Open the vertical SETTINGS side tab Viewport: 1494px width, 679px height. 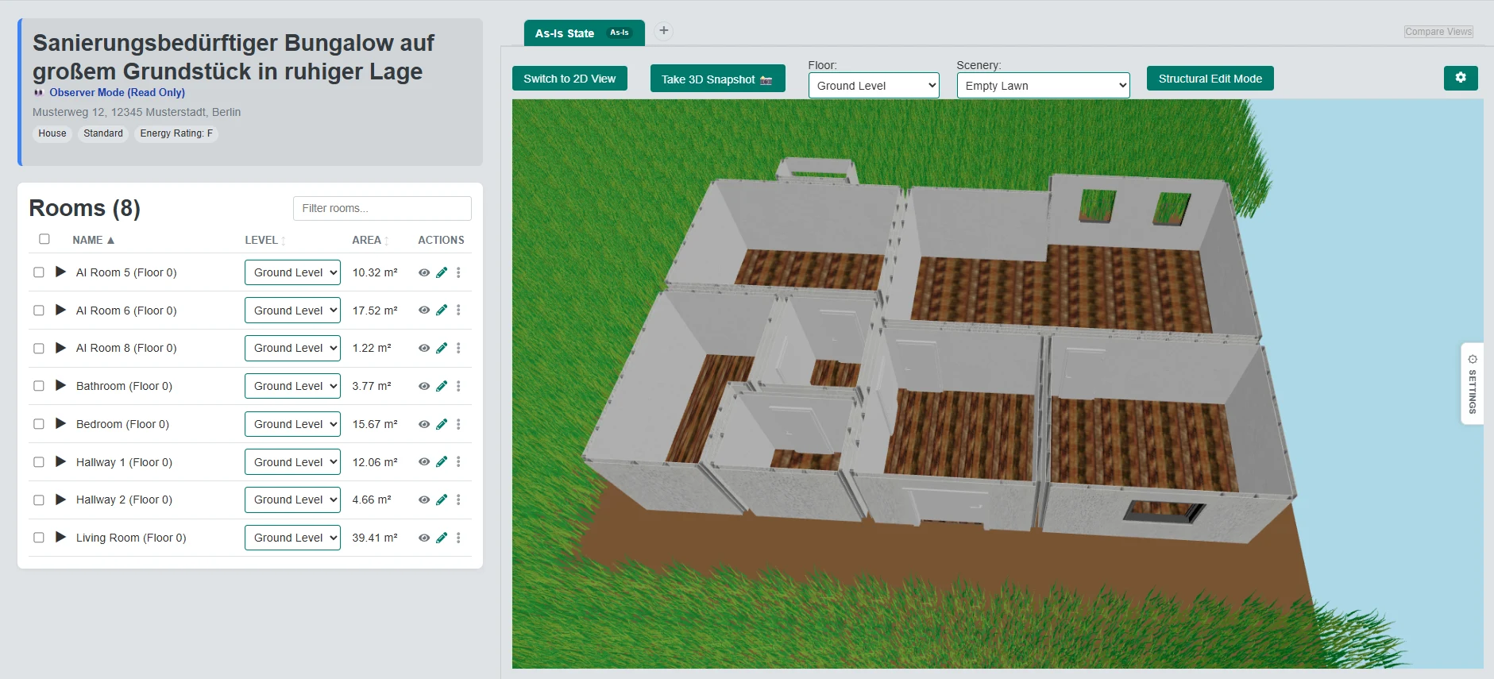coord(1472,384)
